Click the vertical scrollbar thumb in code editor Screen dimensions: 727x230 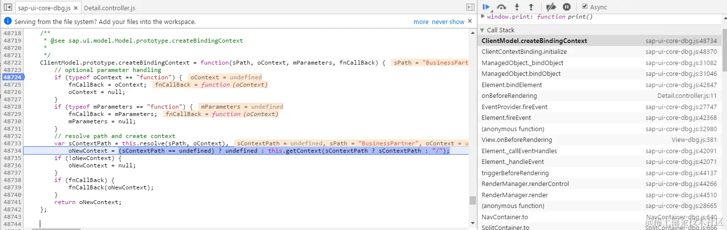point(473,200)
